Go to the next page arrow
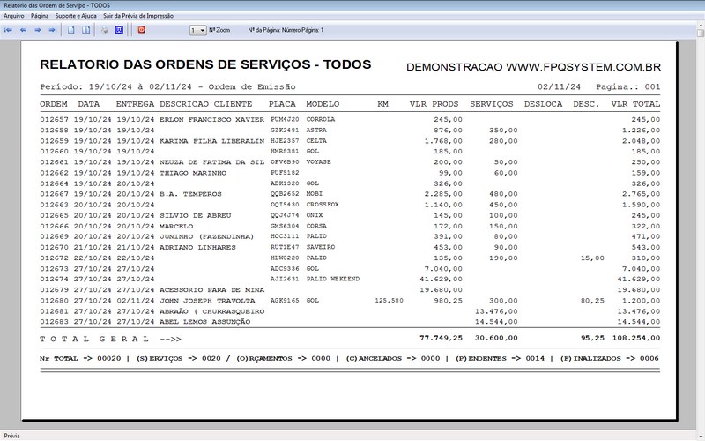The image size is (705, 441). tap(38, 30)
